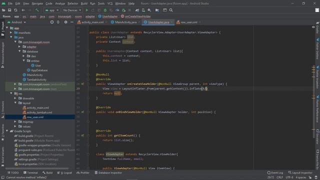Screen dimensions: 320x180
Task: Click the UserAdapter breadcrumb
Action: coord(108,16)
